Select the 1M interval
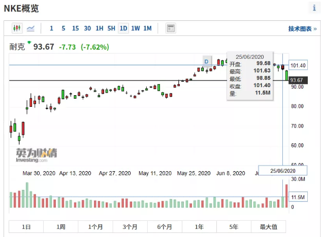The height and width of the screenshot is (237, 321). (147, 28)
